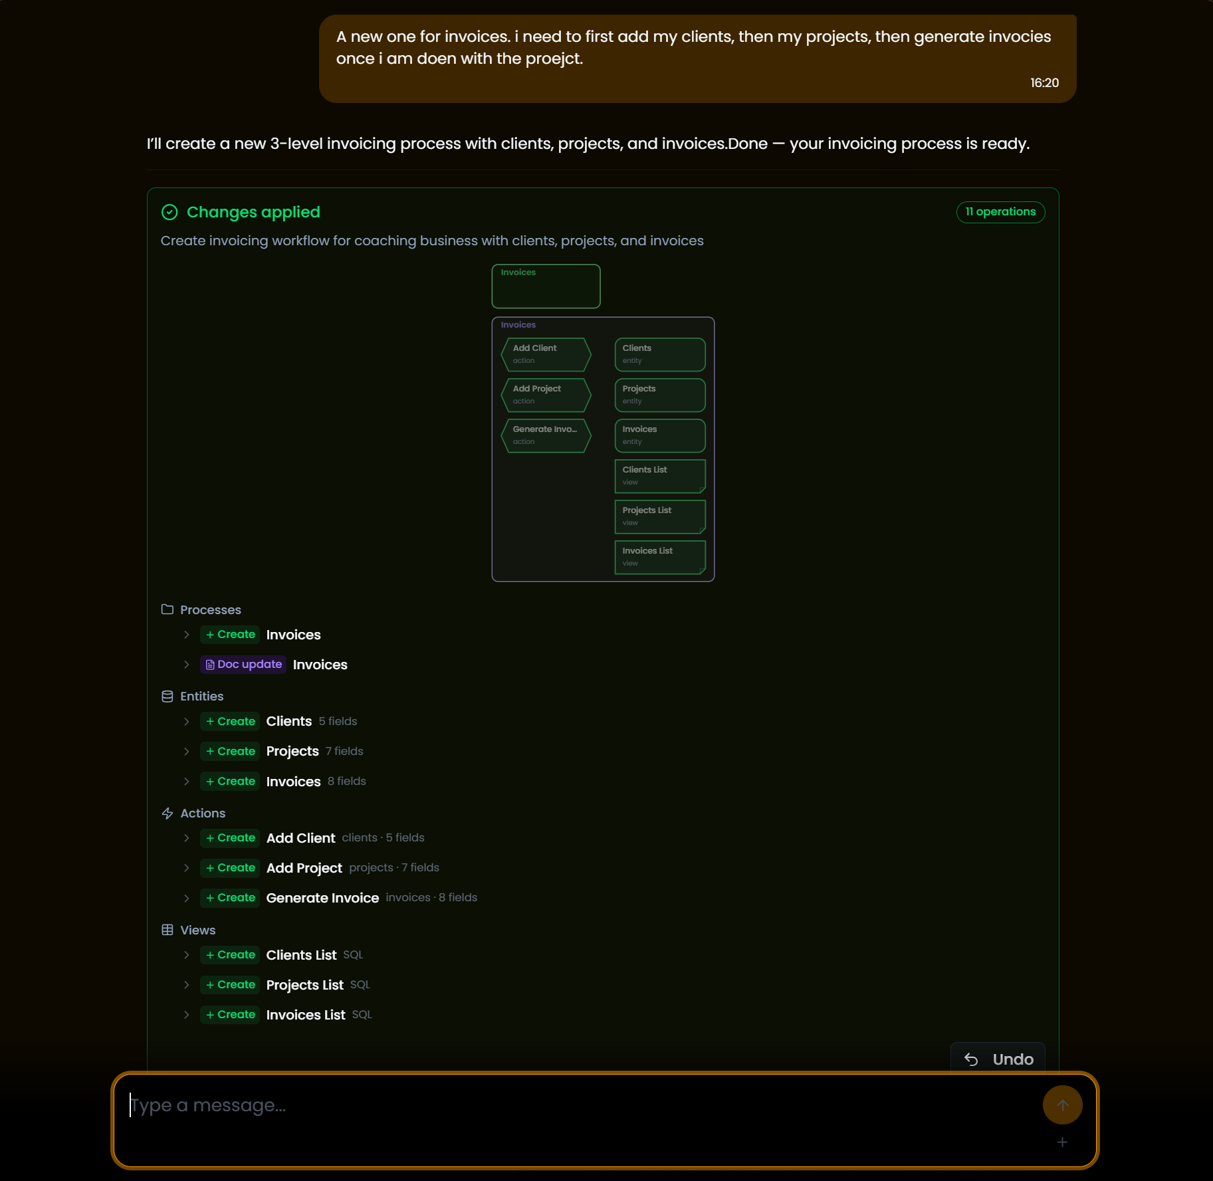This screenshot has height=1181, width=1213.
Task: Select the Add Client node in the diagram
Action: [x=545, y=354]
